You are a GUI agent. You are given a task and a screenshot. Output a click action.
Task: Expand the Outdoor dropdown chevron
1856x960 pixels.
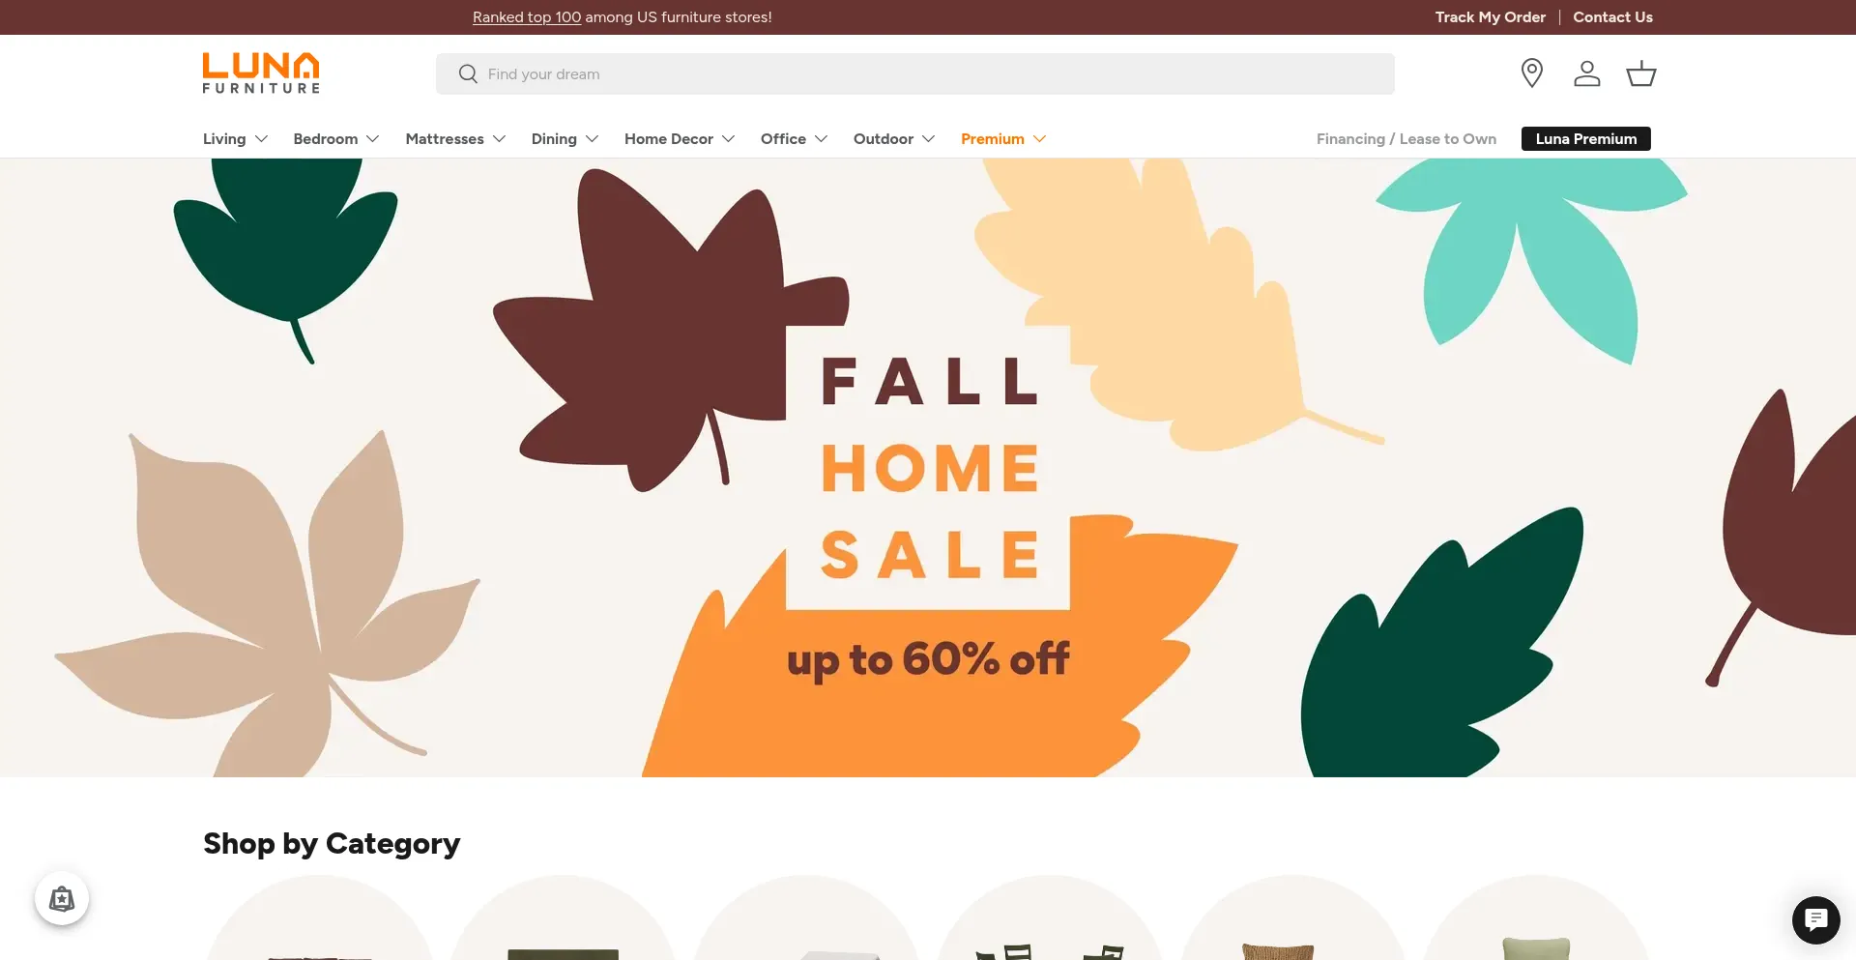coord(928,139)
